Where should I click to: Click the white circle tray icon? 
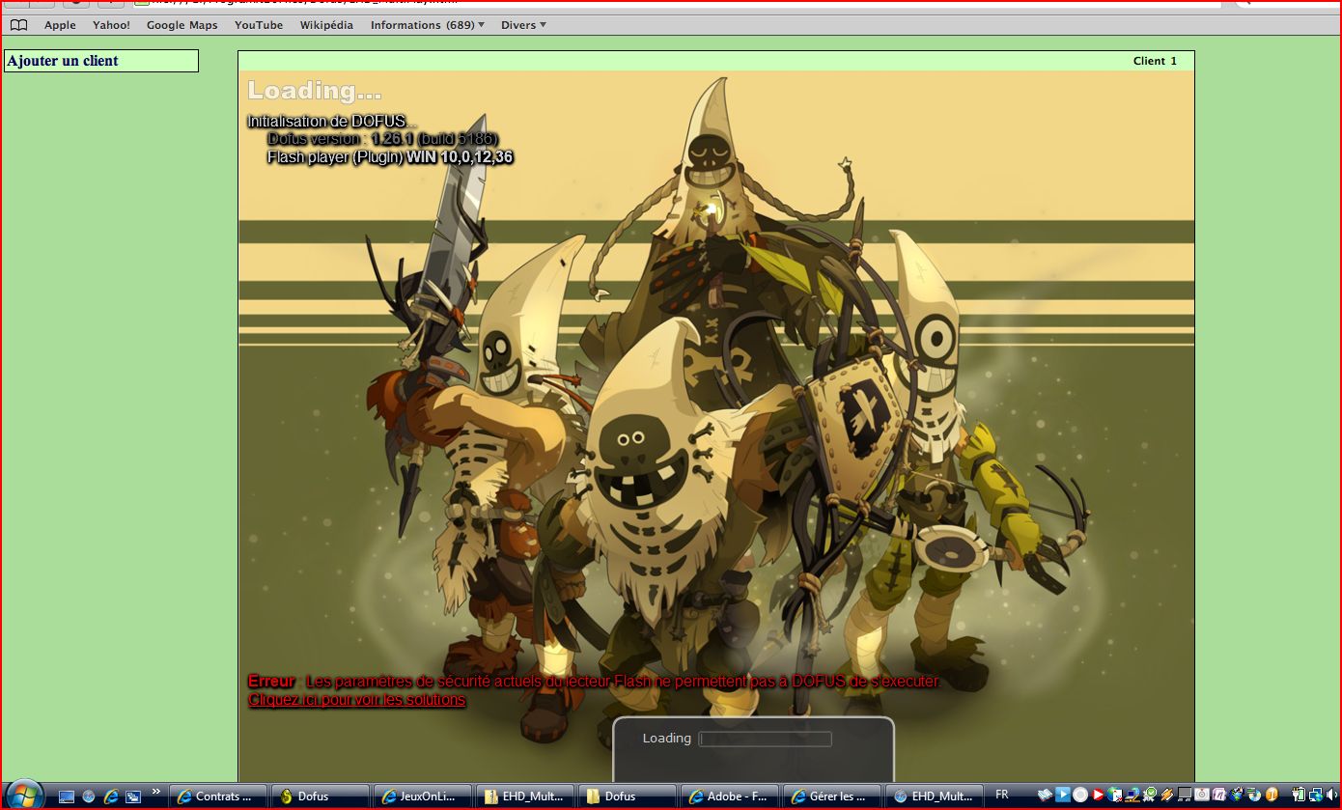click(x=1080, y=795)
